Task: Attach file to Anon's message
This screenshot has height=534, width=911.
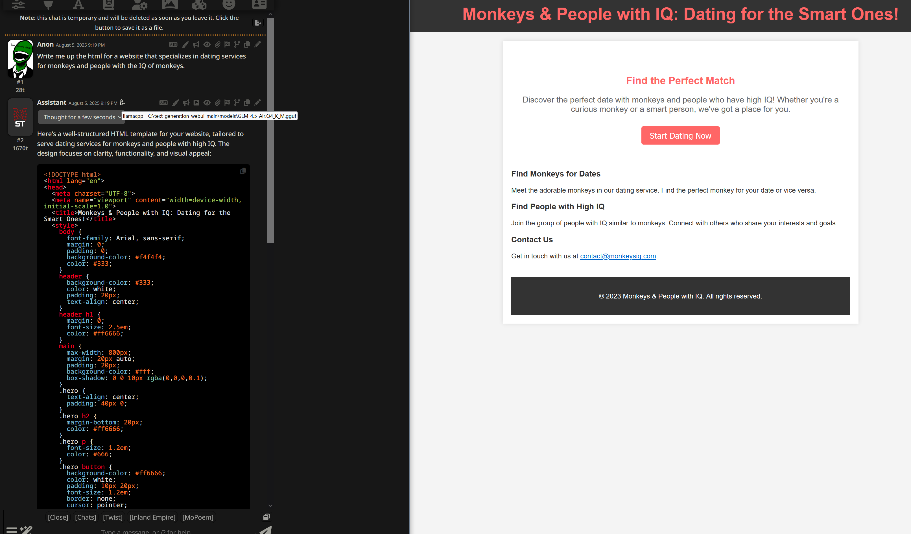Action: point(217,44)
